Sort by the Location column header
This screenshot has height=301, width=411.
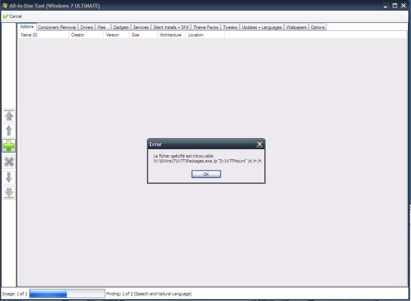pyautogui.click(x=205, y=35)
